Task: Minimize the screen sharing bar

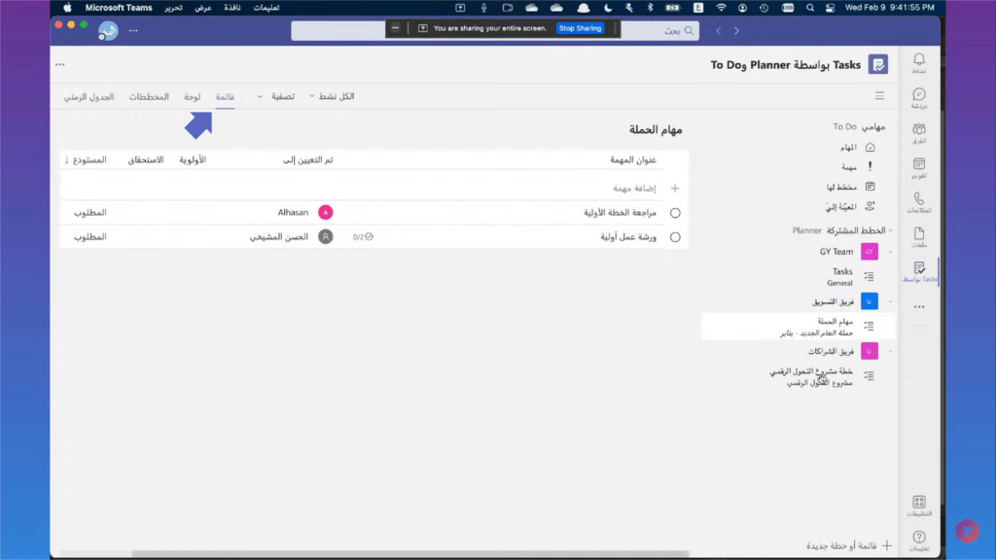Action: pos(395,28)
